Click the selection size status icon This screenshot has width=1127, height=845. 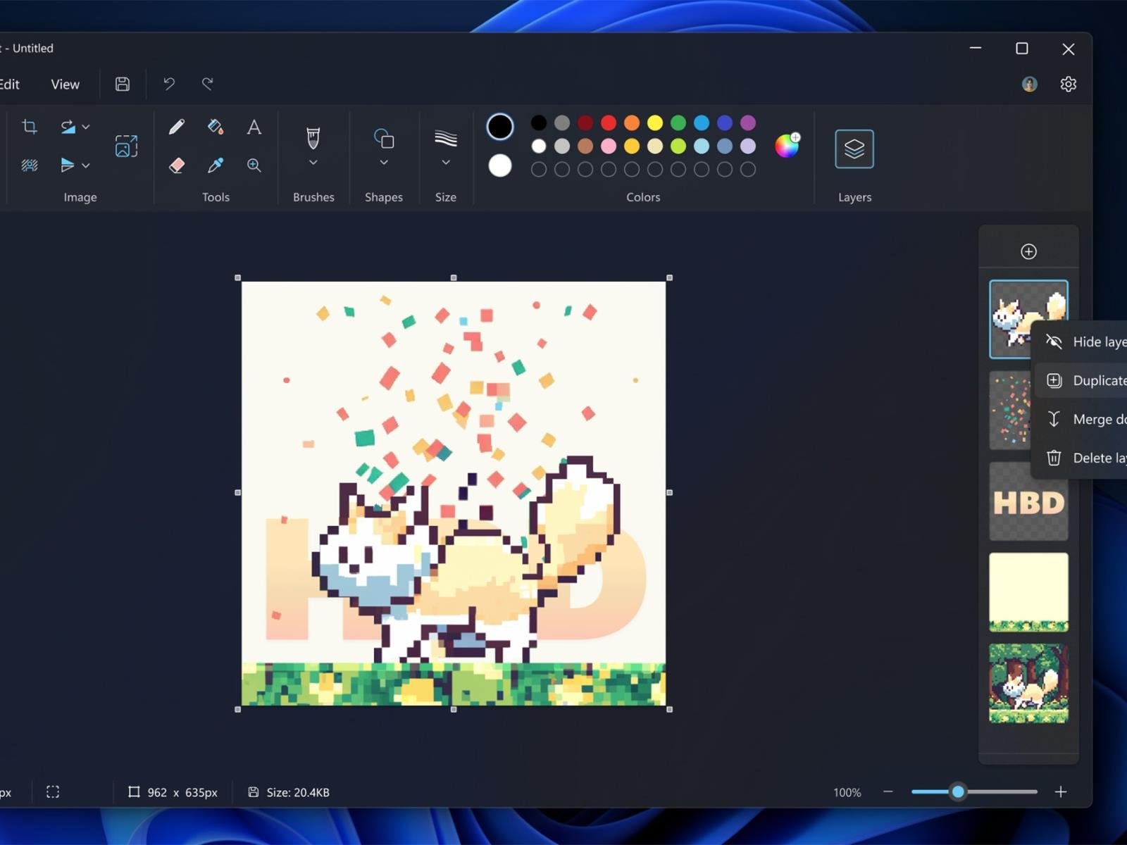coord(53,792)
